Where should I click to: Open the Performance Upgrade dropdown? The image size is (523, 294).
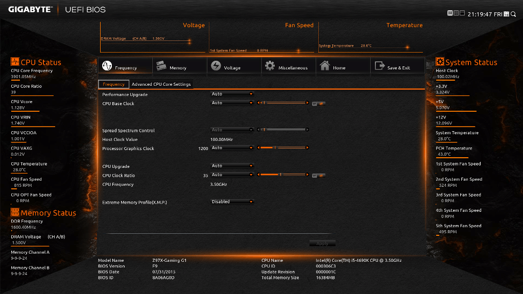pyautogui.click(x=232, y=94)
